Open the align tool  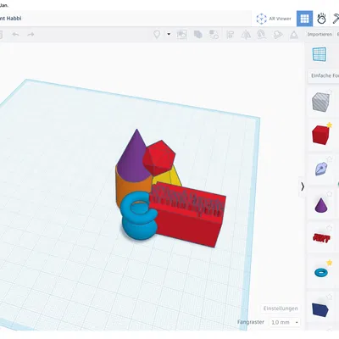tap(231, 35)
